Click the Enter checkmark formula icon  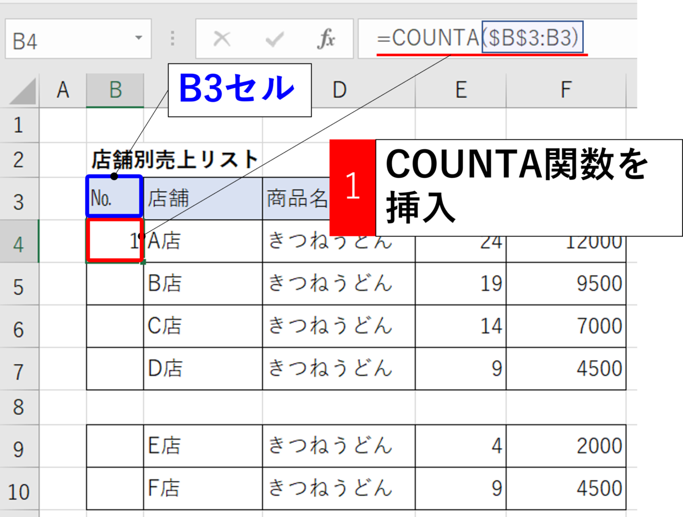tap(274, 40)
